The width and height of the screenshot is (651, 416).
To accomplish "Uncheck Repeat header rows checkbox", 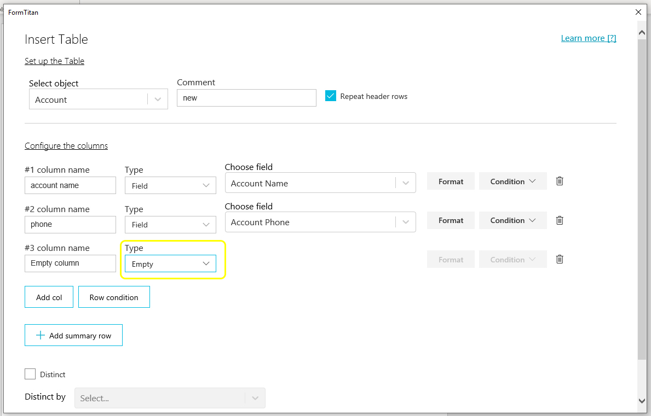I will coord(330,96).
